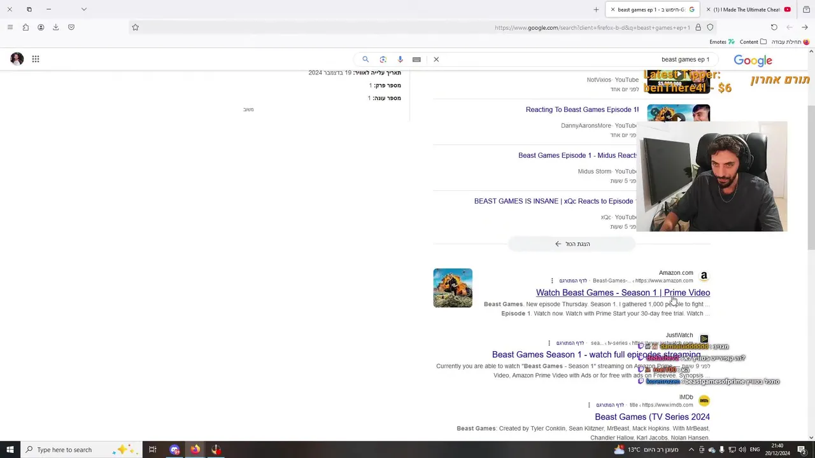815x458 pixels.
Task: Open three-dot menu on the Amazon result
Action: click(x=552, y=281)
